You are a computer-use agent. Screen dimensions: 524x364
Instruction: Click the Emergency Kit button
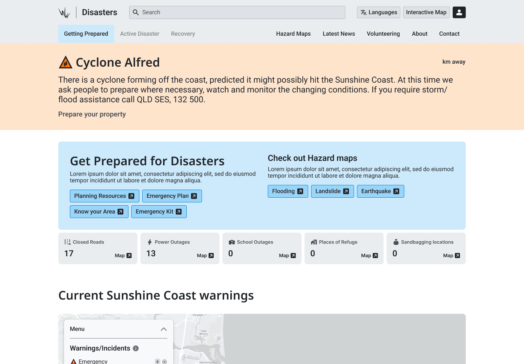[x=159, y=211]
